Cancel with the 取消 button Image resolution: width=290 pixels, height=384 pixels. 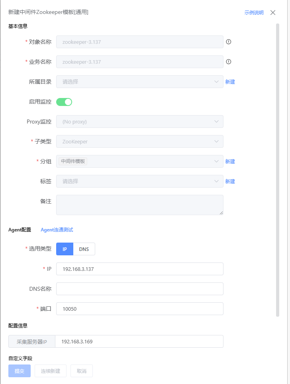tap(82, 371)
